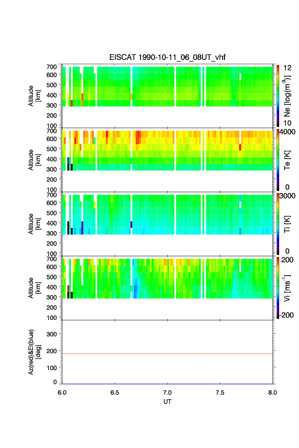299x448 pixels.
Task: Click the Altitude label of the Vi panel
Action: click(34, 288)
